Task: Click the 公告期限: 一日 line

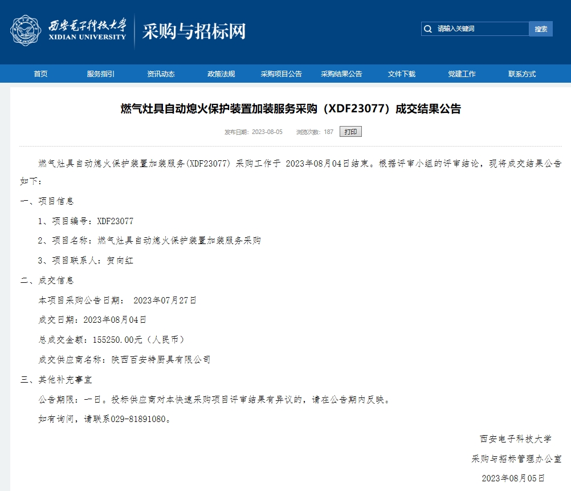Action: pos(214,400)
